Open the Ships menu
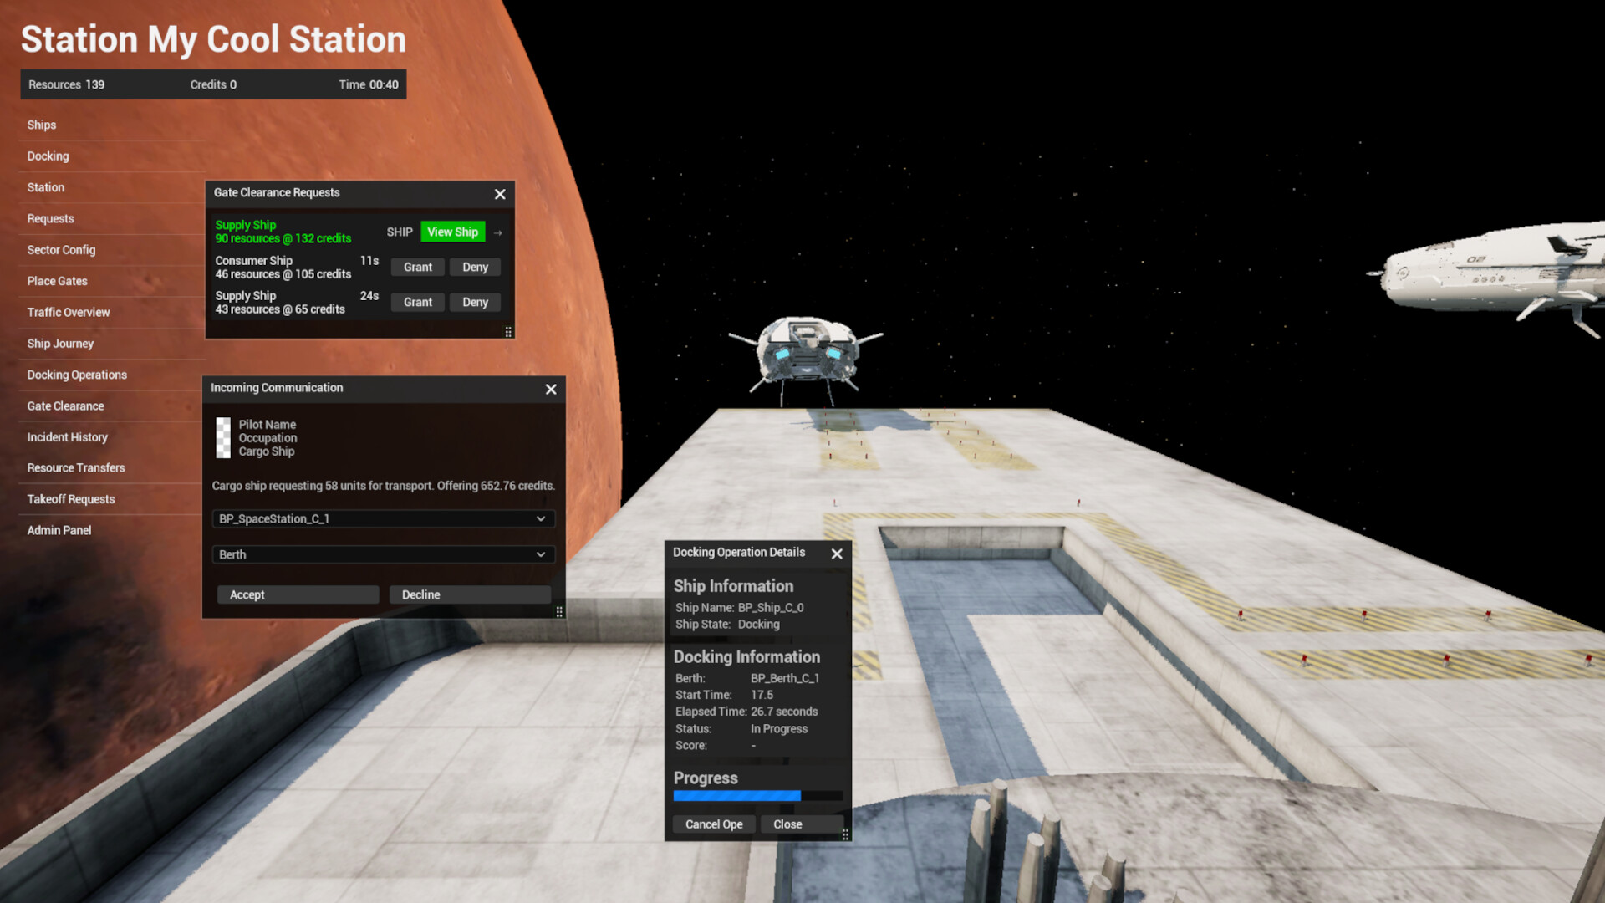This screenshot has width=1605, height=903. [x=42, y=125]
